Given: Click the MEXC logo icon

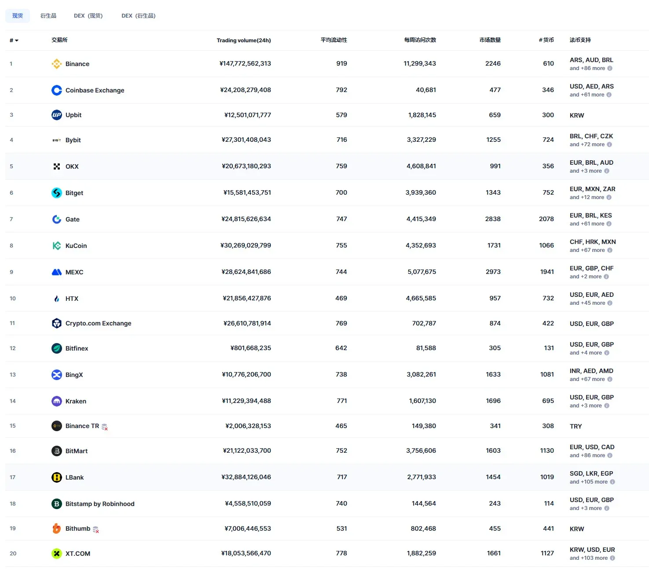Looking at the screenshot, I should pos(56,272).
